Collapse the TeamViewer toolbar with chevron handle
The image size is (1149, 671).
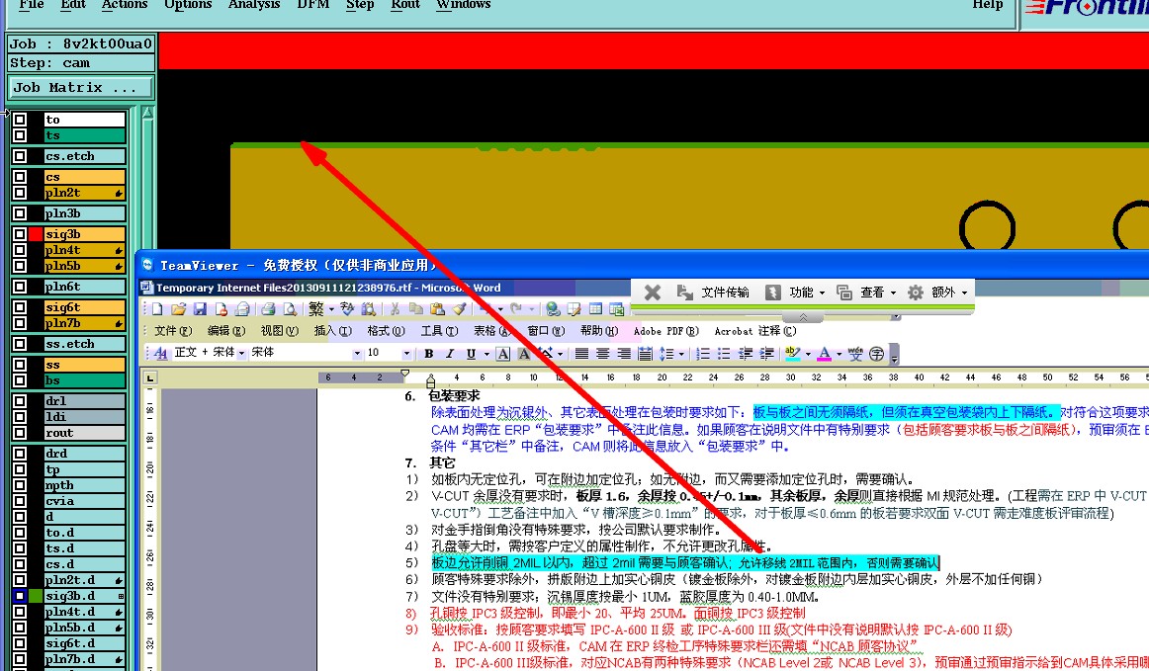tap(803, 317)
